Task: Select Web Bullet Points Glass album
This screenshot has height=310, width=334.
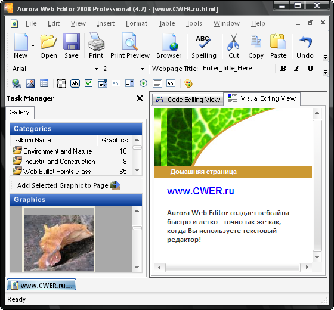Action: 70,172
